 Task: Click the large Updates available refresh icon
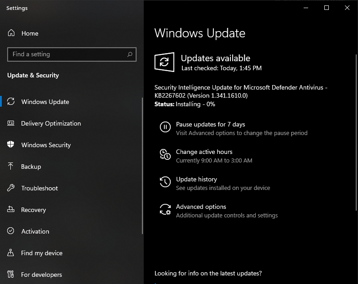tap(164, 62)
